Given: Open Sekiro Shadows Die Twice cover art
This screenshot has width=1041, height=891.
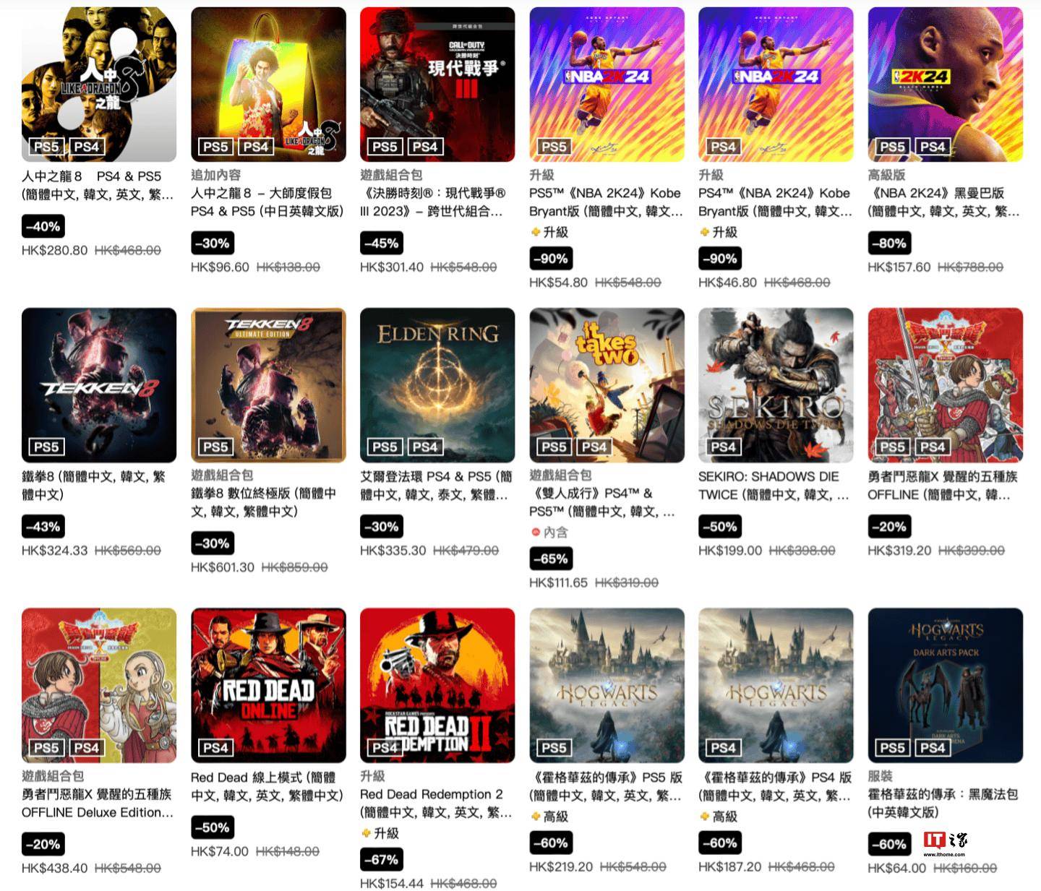Looking at the screenshot, I should (776, 385).
